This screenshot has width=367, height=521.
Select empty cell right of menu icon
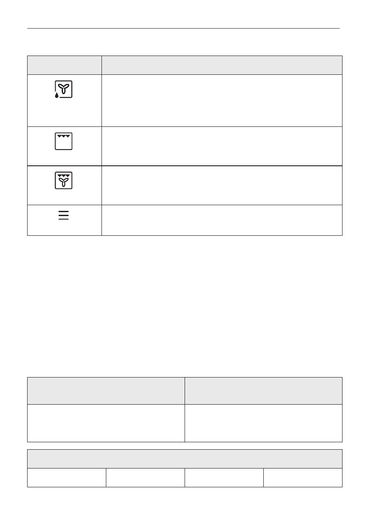point(222,220)
